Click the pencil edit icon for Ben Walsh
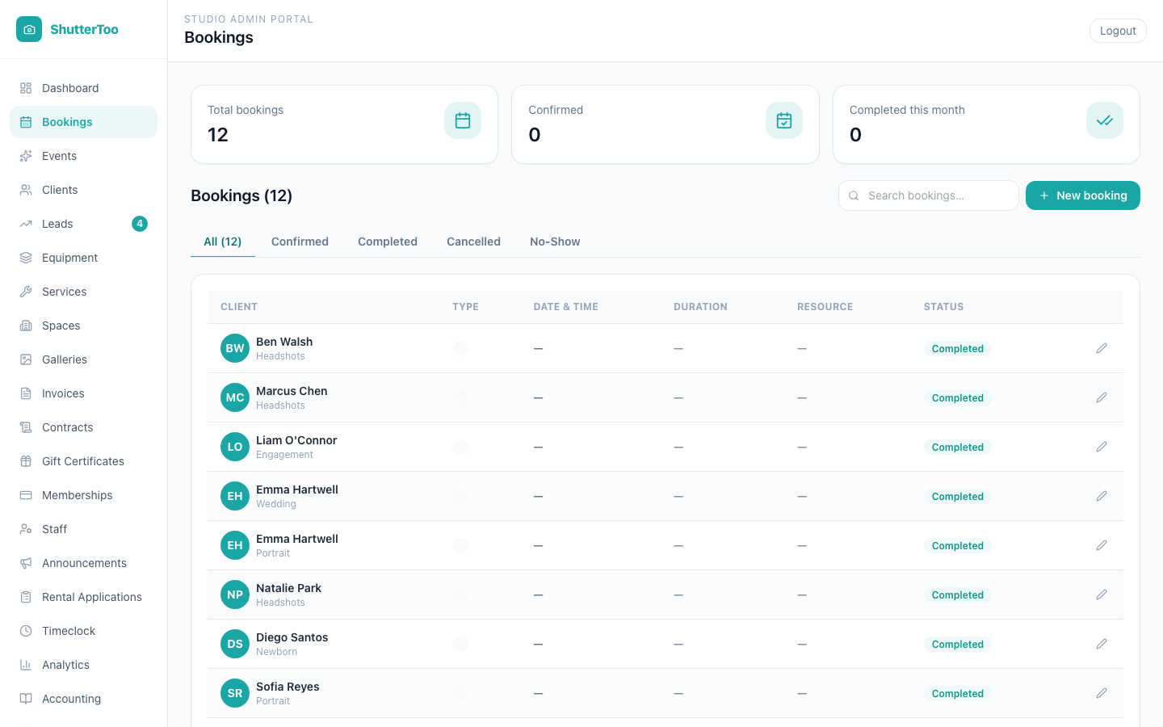Screen dimensions: 1163x727 point(1102,348)
